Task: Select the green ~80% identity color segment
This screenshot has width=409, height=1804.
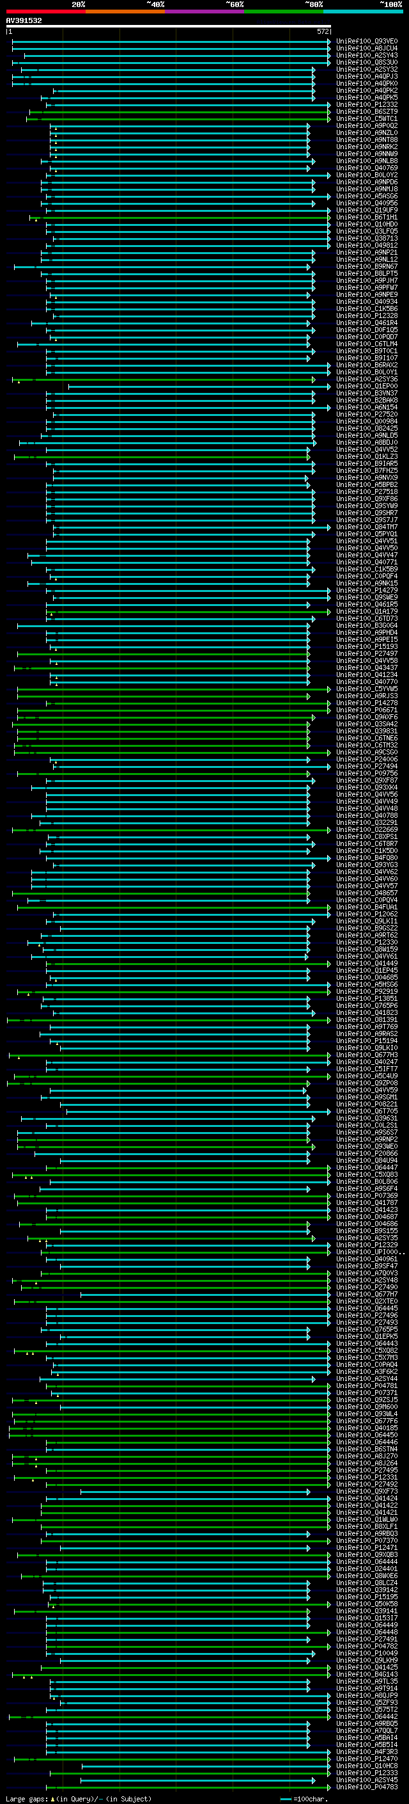Action: pos(284,12)
